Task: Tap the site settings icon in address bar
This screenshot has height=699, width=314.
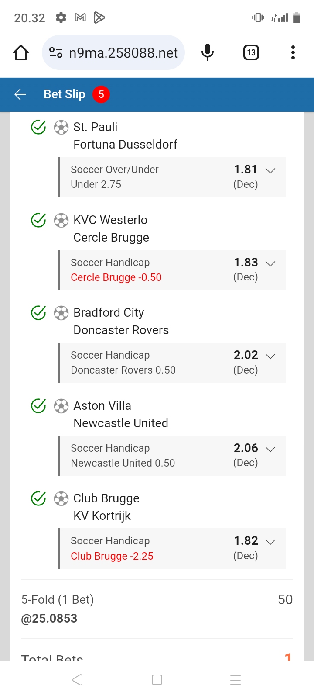Action: point(56,53)
